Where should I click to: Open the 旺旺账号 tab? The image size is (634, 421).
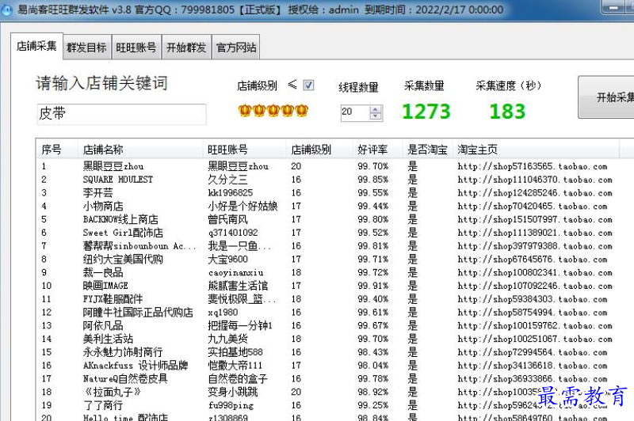(x=136, y=47)
